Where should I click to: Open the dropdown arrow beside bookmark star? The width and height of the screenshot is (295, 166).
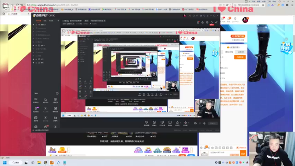230,5
